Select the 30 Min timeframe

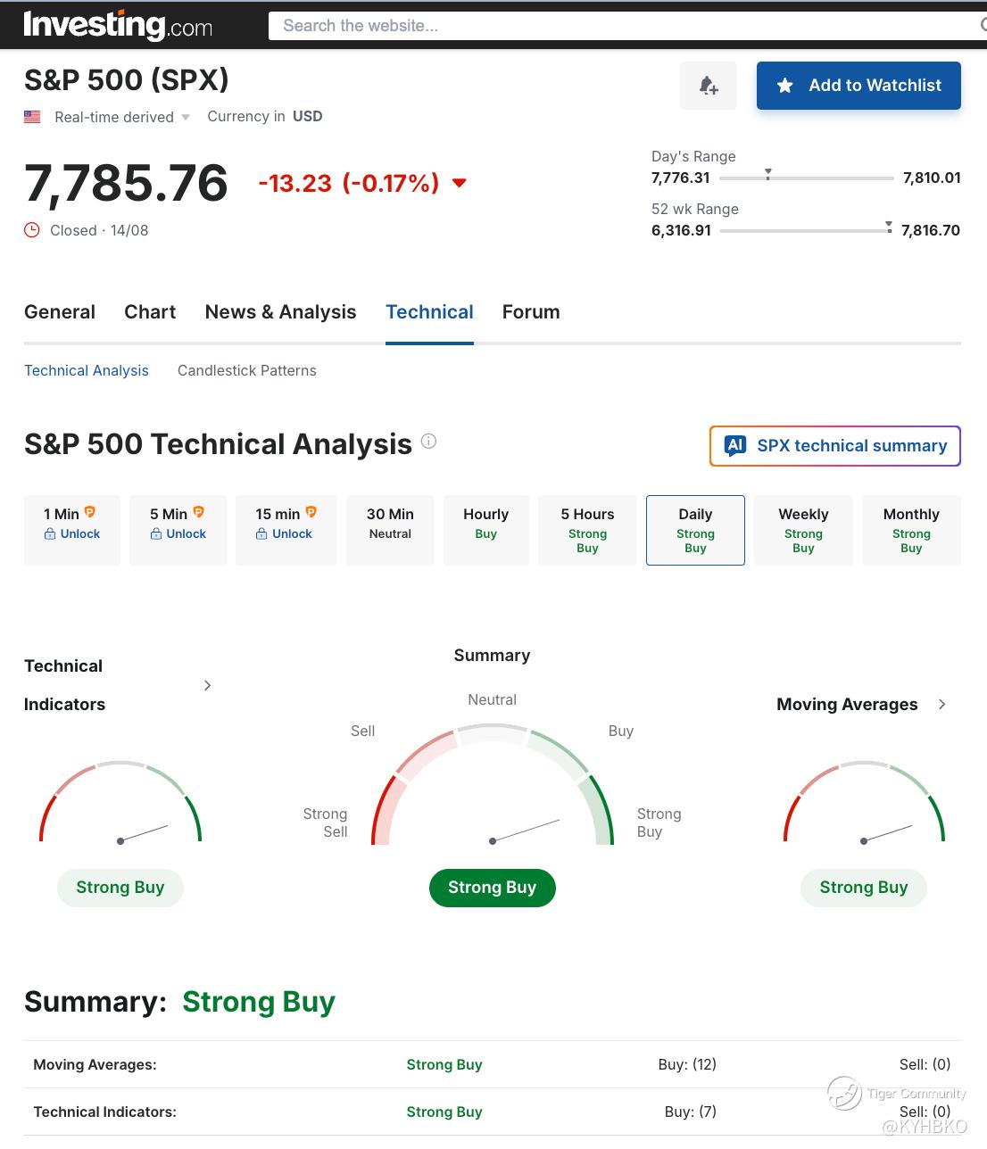pyautogui.click(x=390, y=530)
